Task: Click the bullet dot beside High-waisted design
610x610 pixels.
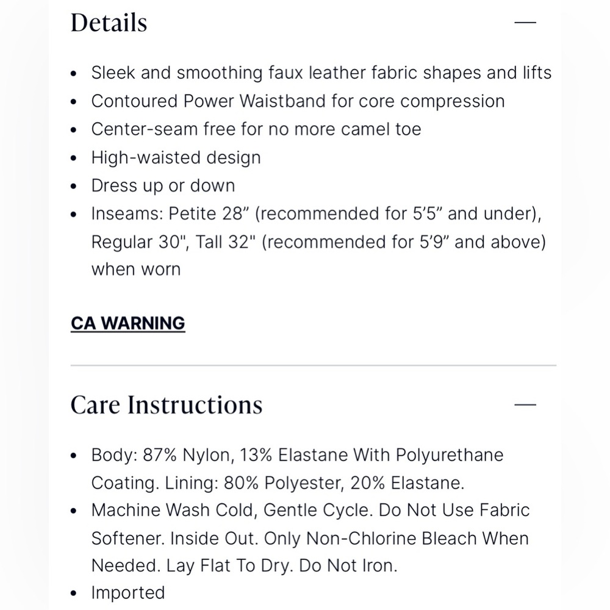Action: (74, 158)
